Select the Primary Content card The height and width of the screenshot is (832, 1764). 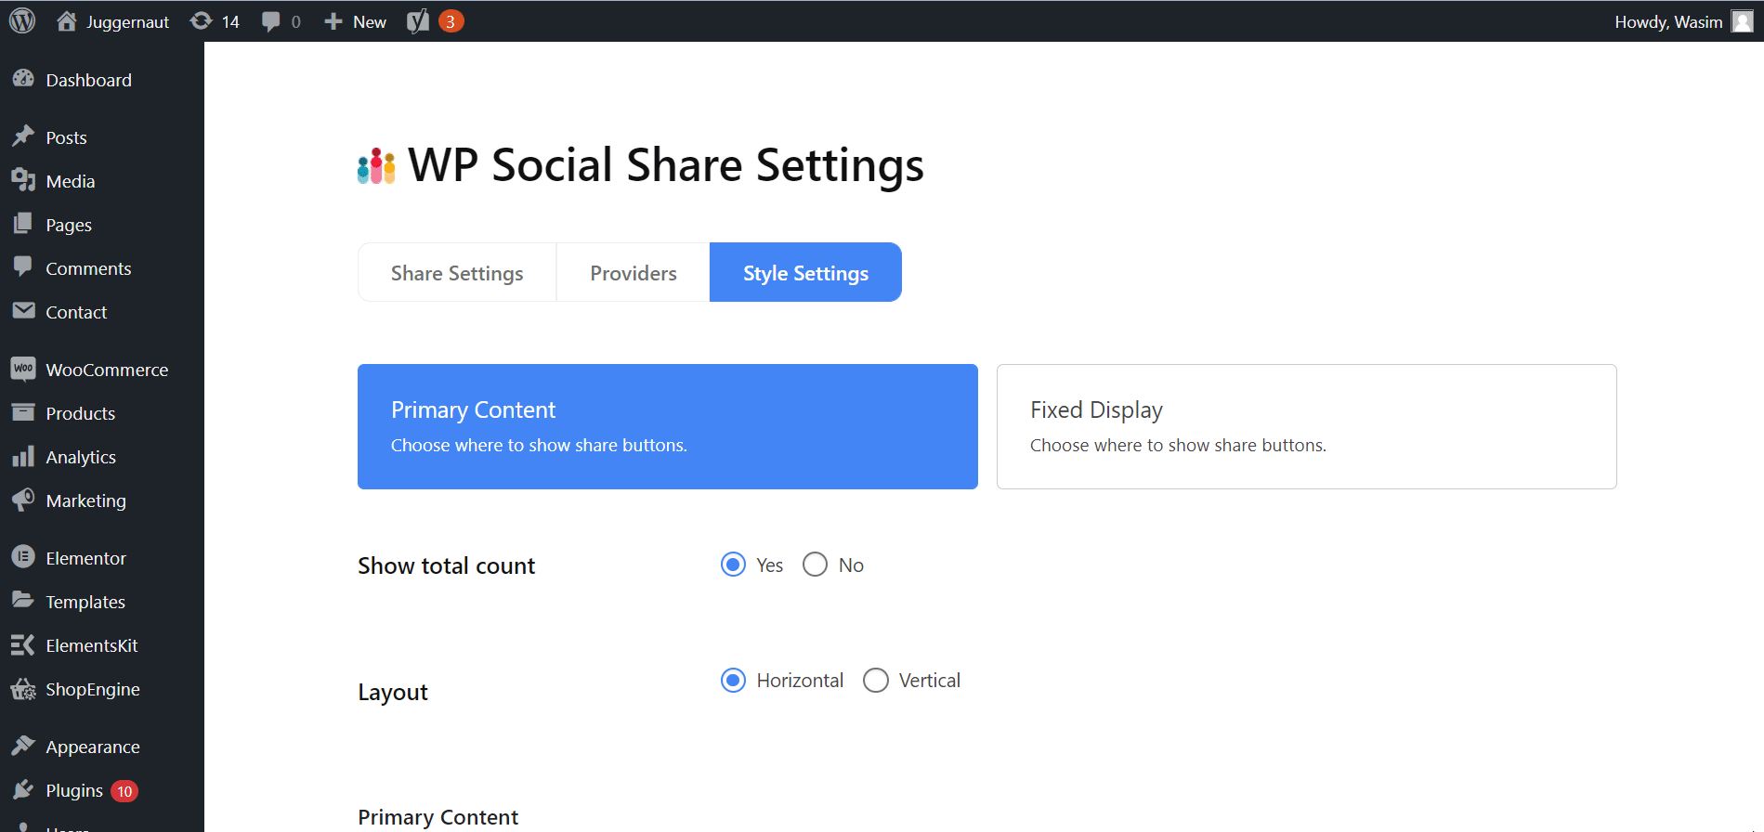(x=667, y=426)
